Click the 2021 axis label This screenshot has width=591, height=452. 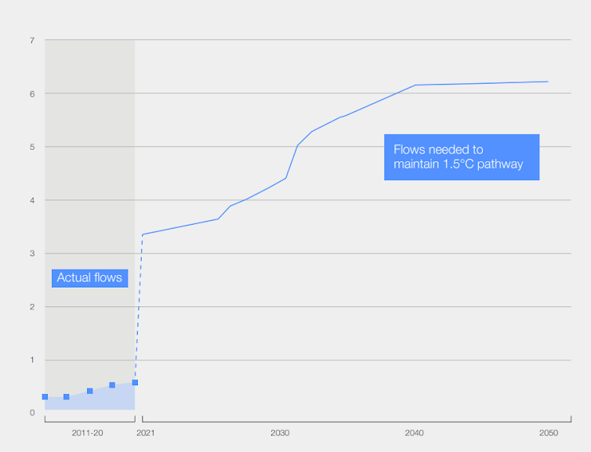146,432
